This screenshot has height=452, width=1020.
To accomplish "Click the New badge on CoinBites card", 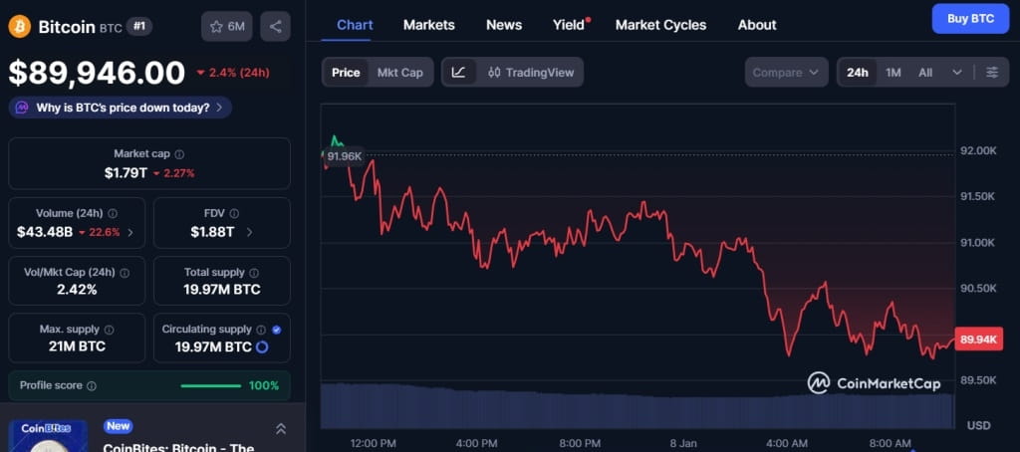I will tap(118, 426).
